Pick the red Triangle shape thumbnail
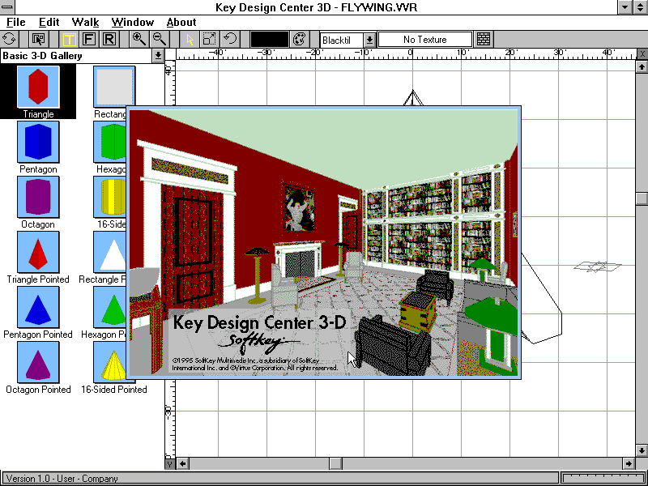This screenshot has width=648, height=486. point(38,87)
